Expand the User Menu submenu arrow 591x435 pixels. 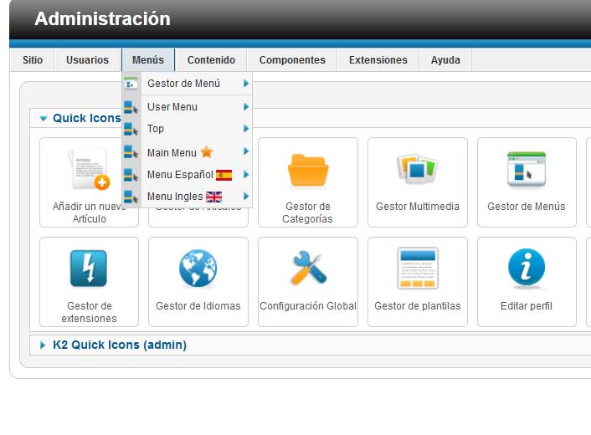[x=246, y=107]
